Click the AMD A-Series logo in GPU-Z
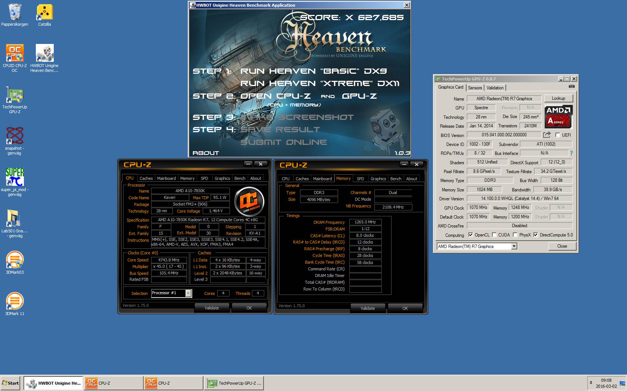This screenshot has width=627, height=391. [x=559, y=117]
